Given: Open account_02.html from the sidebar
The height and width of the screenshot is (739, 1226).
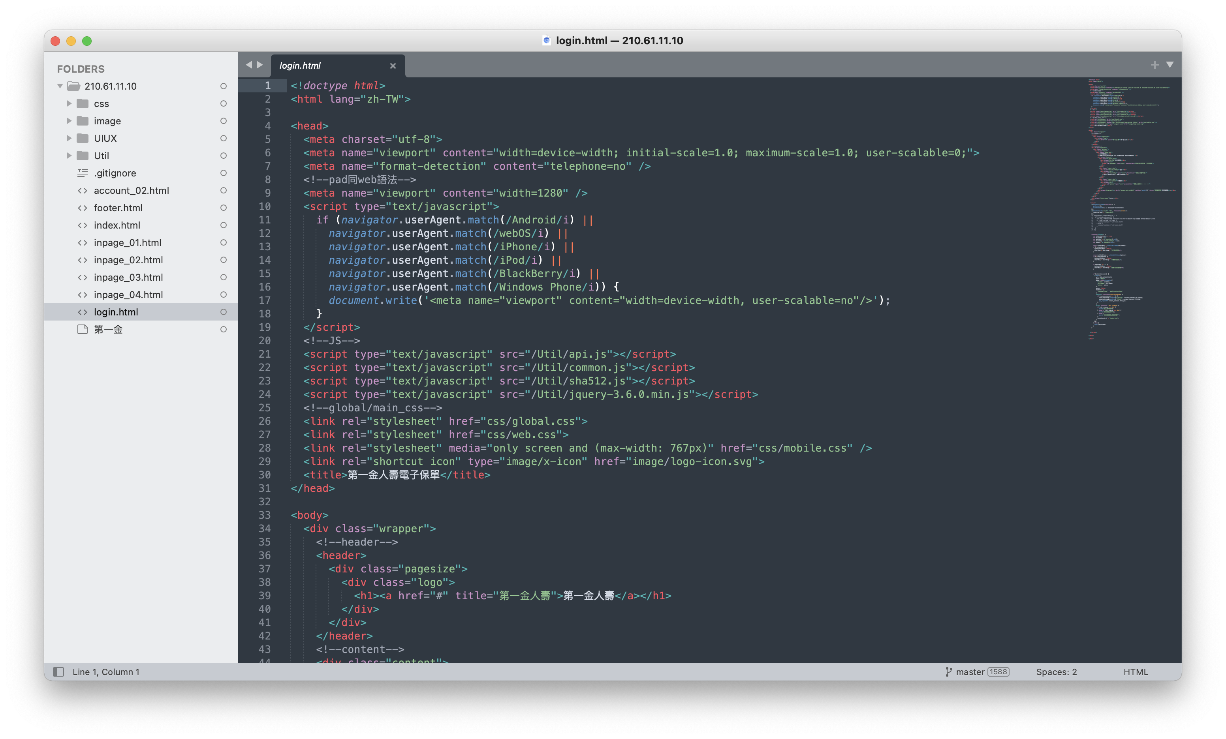Looking at the screenshot, I should tap(141, 190).
